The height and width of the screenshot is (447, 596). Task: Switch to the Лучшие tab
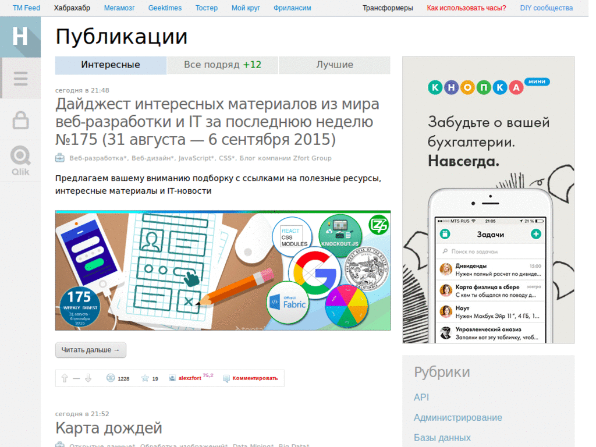click(335, 65)
